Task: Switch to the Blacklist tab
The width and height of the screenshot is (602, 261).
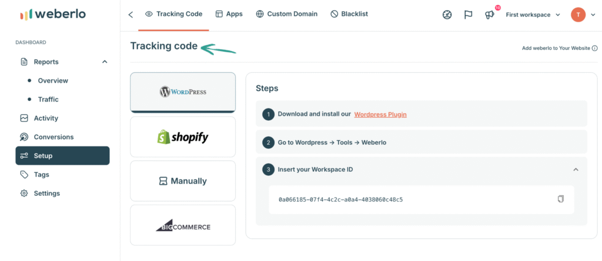Action: [349, 14]
